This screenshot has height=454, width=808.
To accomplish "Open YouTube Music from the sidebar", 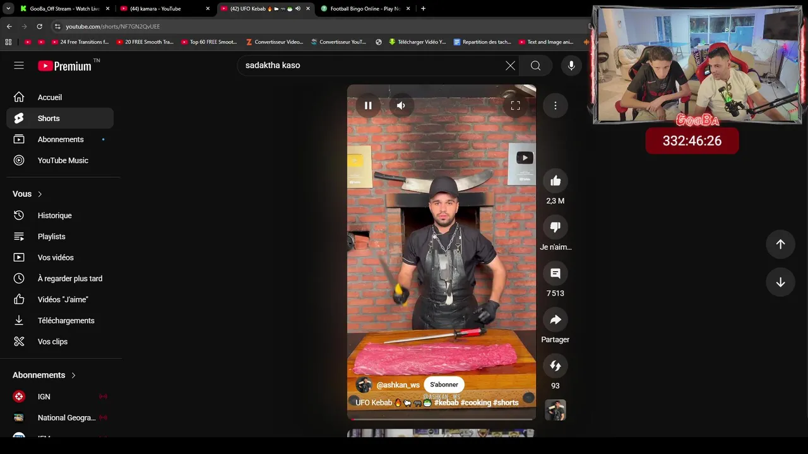I will tap(60, 160).
